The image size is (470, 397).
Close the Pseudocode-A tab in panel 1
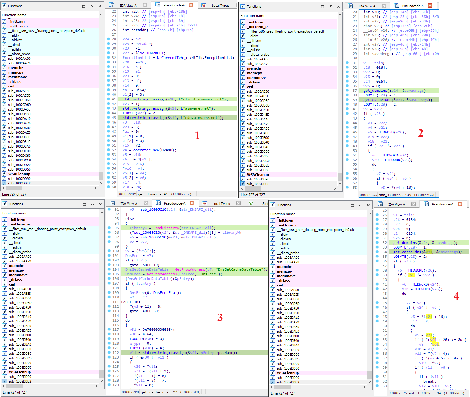191,5
